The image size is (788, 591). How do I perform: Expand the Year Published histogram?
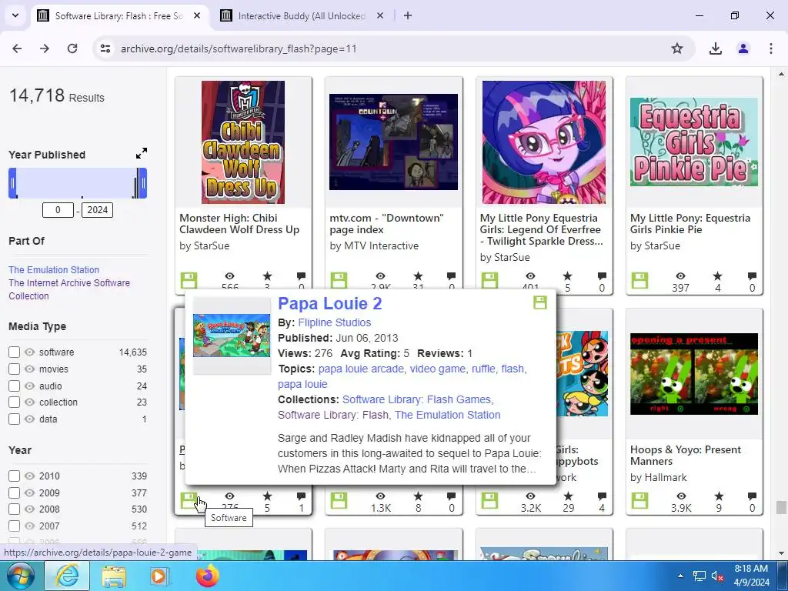(142, 153)
